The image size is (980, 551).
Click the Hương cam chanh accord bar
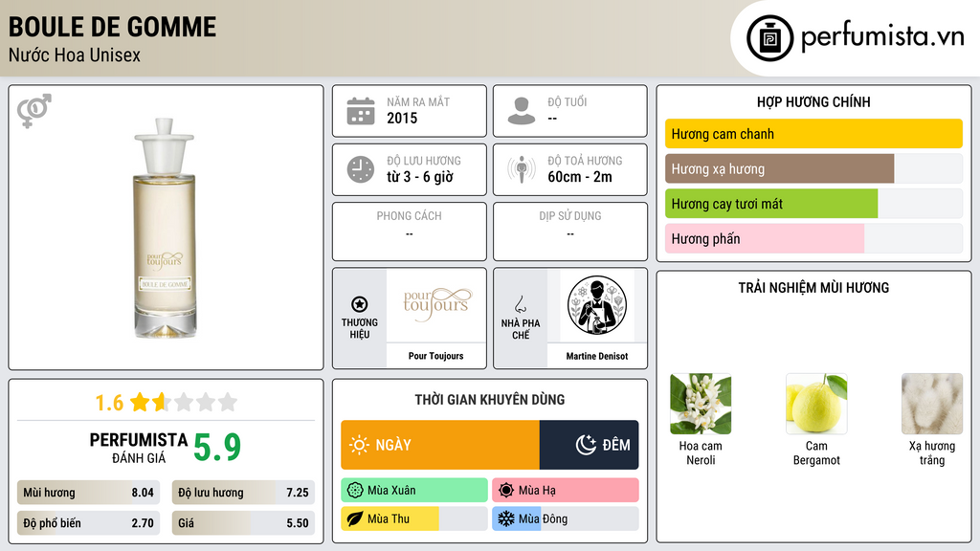[x=813, y=134]
